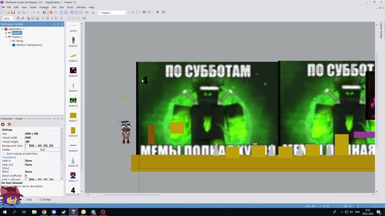Open Properties panel options arrow
The image size is (385, 216).
54,118
